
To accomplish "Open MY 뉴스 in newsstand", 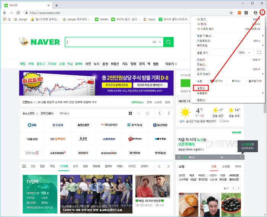I will click(x=64, y=113).
